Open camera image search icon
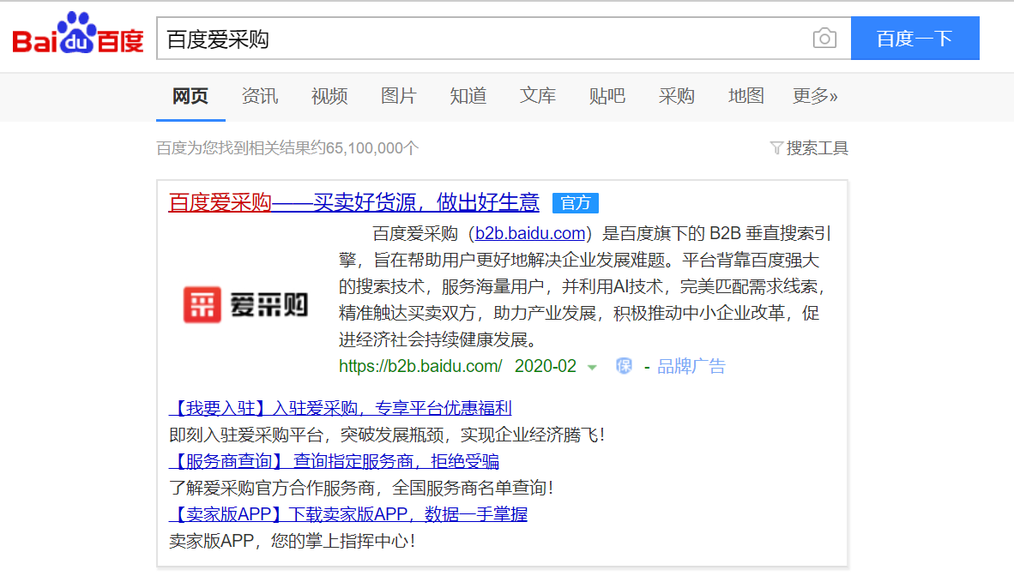 824,39
